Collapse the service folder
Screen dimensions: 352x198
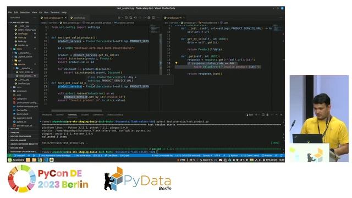coord(21,64)
